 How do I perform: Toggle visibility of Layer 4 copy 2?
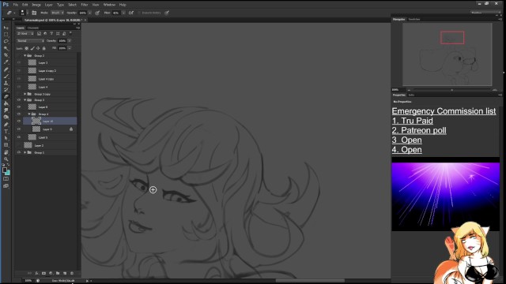tap(19, 70)
